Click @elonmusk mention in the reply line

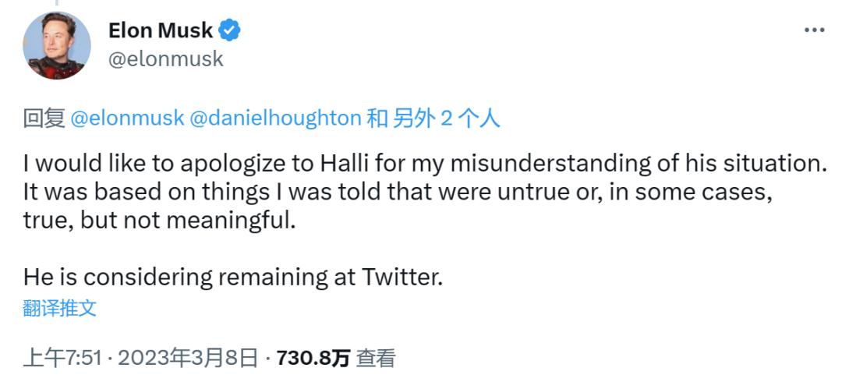(x=127, y=118)
